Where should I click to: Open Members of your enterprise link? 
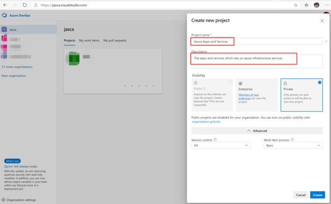coord(249,96)
